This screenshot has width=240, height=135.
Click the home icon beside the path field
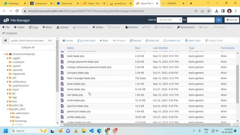tap(5, 40)
